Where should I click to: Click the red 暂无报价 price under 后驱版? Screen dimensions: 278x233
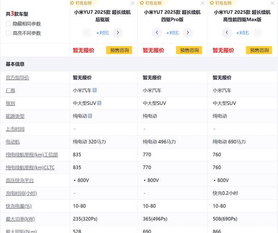pyautogui.click(x=84, y=50)
